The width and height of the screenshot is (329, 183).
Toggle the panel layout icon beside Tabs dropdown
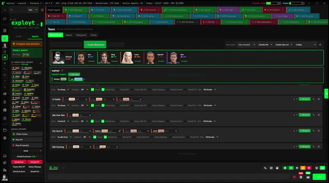point(42,10)
